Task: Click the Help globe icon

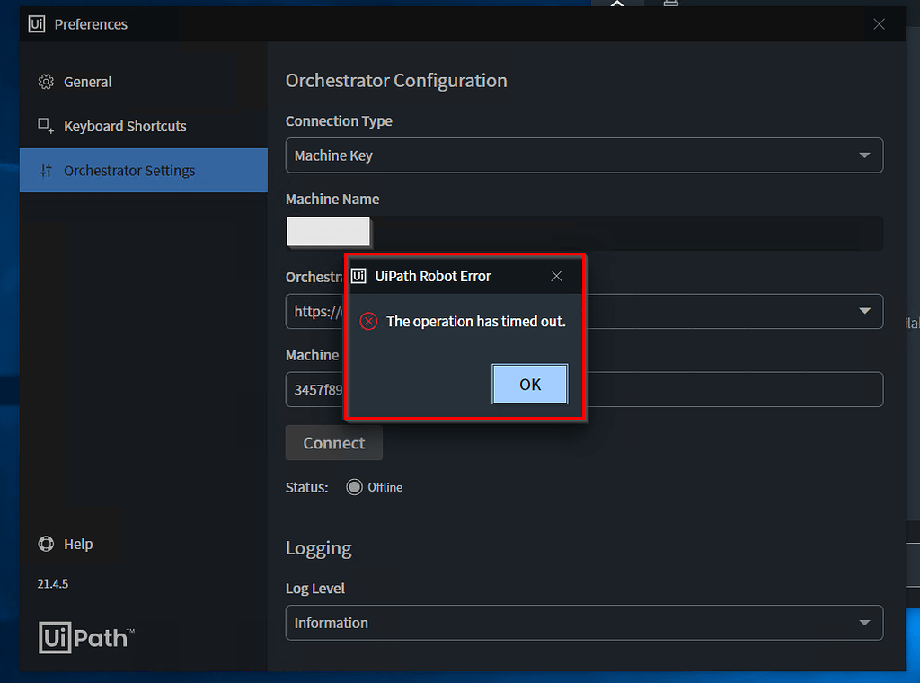Action: tap(46, 544)
